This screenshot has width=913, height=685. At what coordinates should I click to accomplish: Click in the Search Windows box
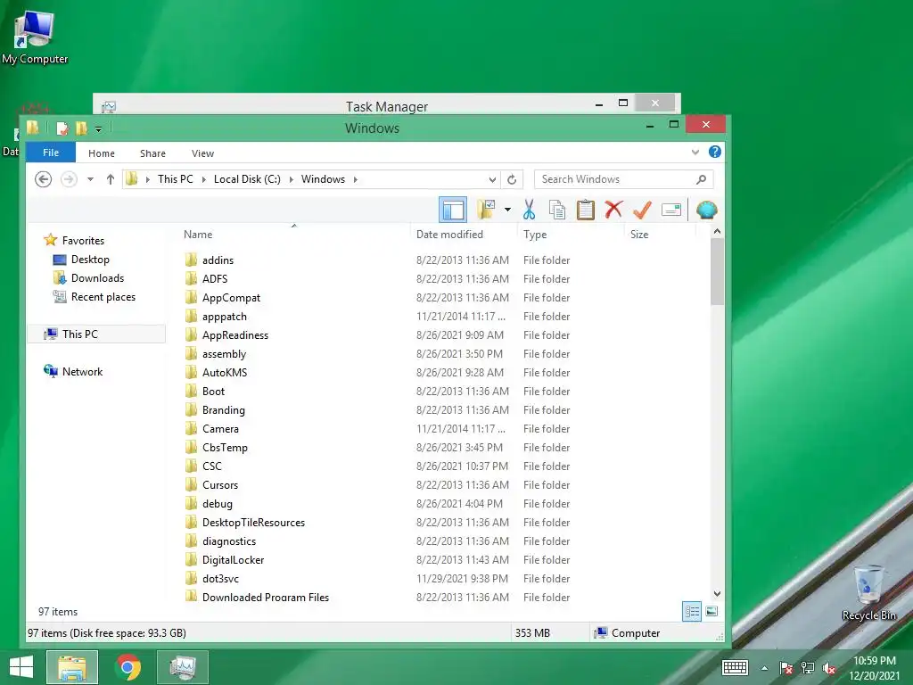point(623,179)
